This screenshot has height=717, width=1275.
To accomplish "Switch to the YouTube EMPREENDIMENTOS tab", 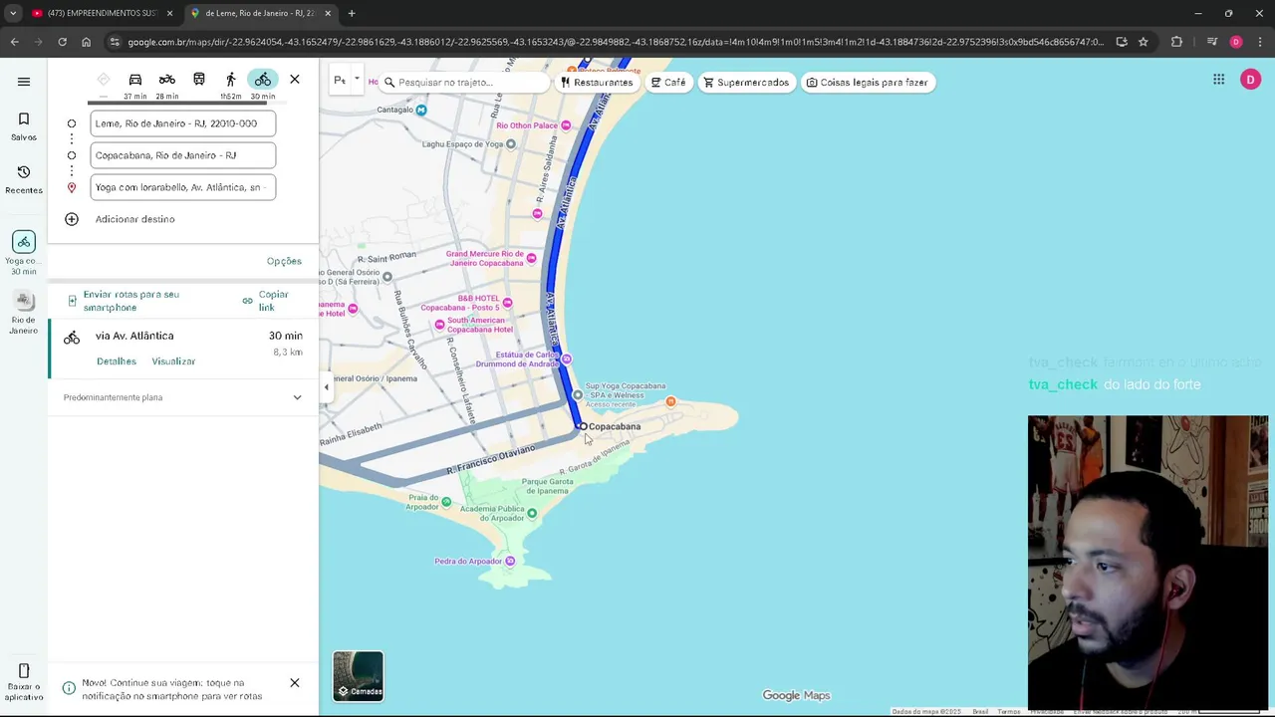I will pyautogui.click(x=102, y=13).
